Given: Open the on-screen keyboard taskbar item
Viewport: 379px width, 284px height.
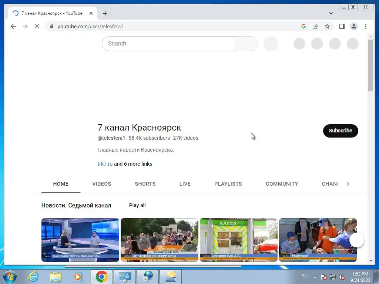Looking at the screenshot, I should [x=171, y=277].
